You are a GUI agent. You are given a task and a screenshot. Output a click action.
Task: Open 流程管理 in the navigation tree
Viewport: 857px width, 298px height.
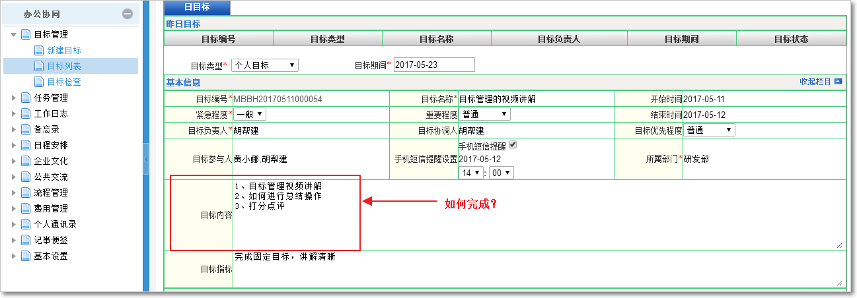point(51,193)
